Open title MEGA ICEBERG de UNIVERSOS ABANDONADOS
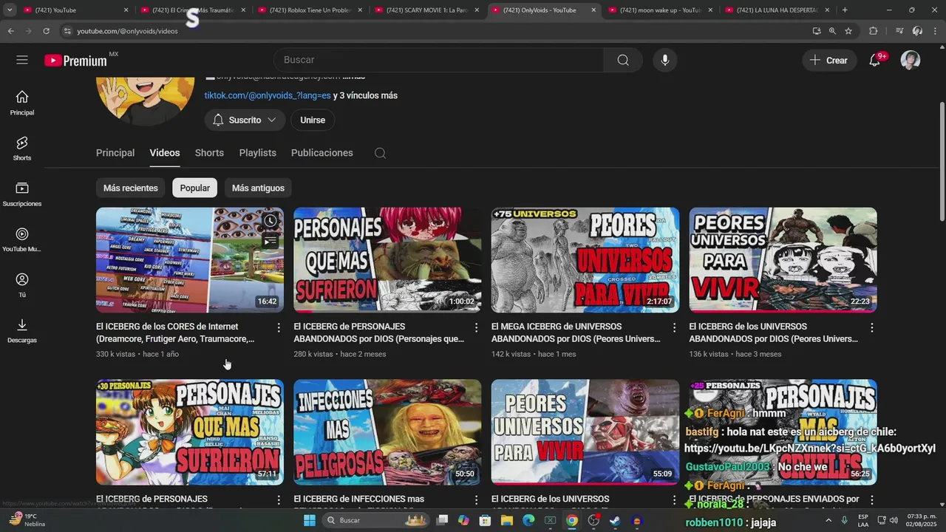The image size is (946, 532). 576,332
